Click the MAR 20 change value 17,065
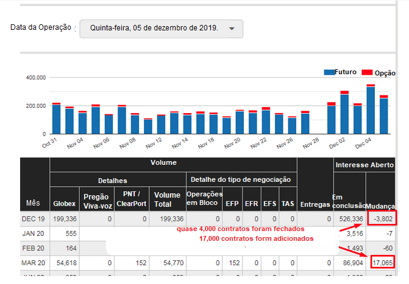This screenshot has width=409, height=284. 382,263
